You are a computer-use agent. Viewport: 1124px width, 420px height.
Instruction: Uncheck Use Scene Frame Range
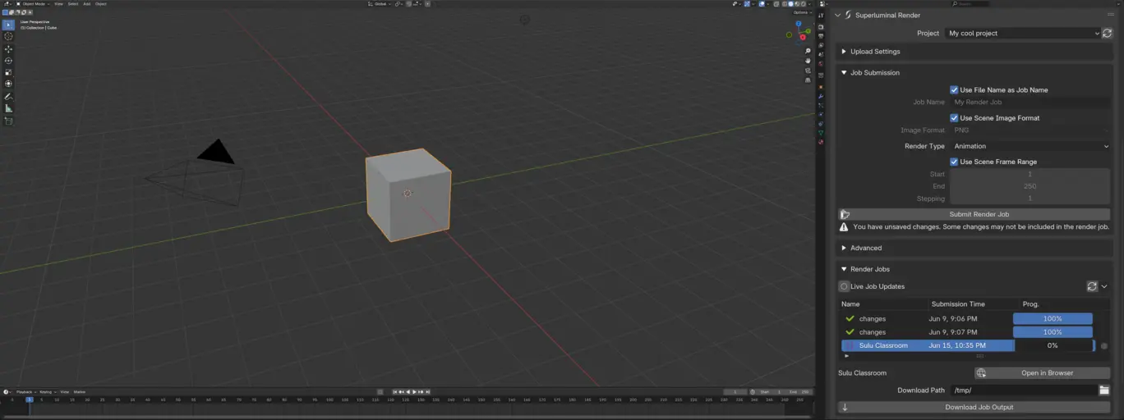[x=954, y=162]
